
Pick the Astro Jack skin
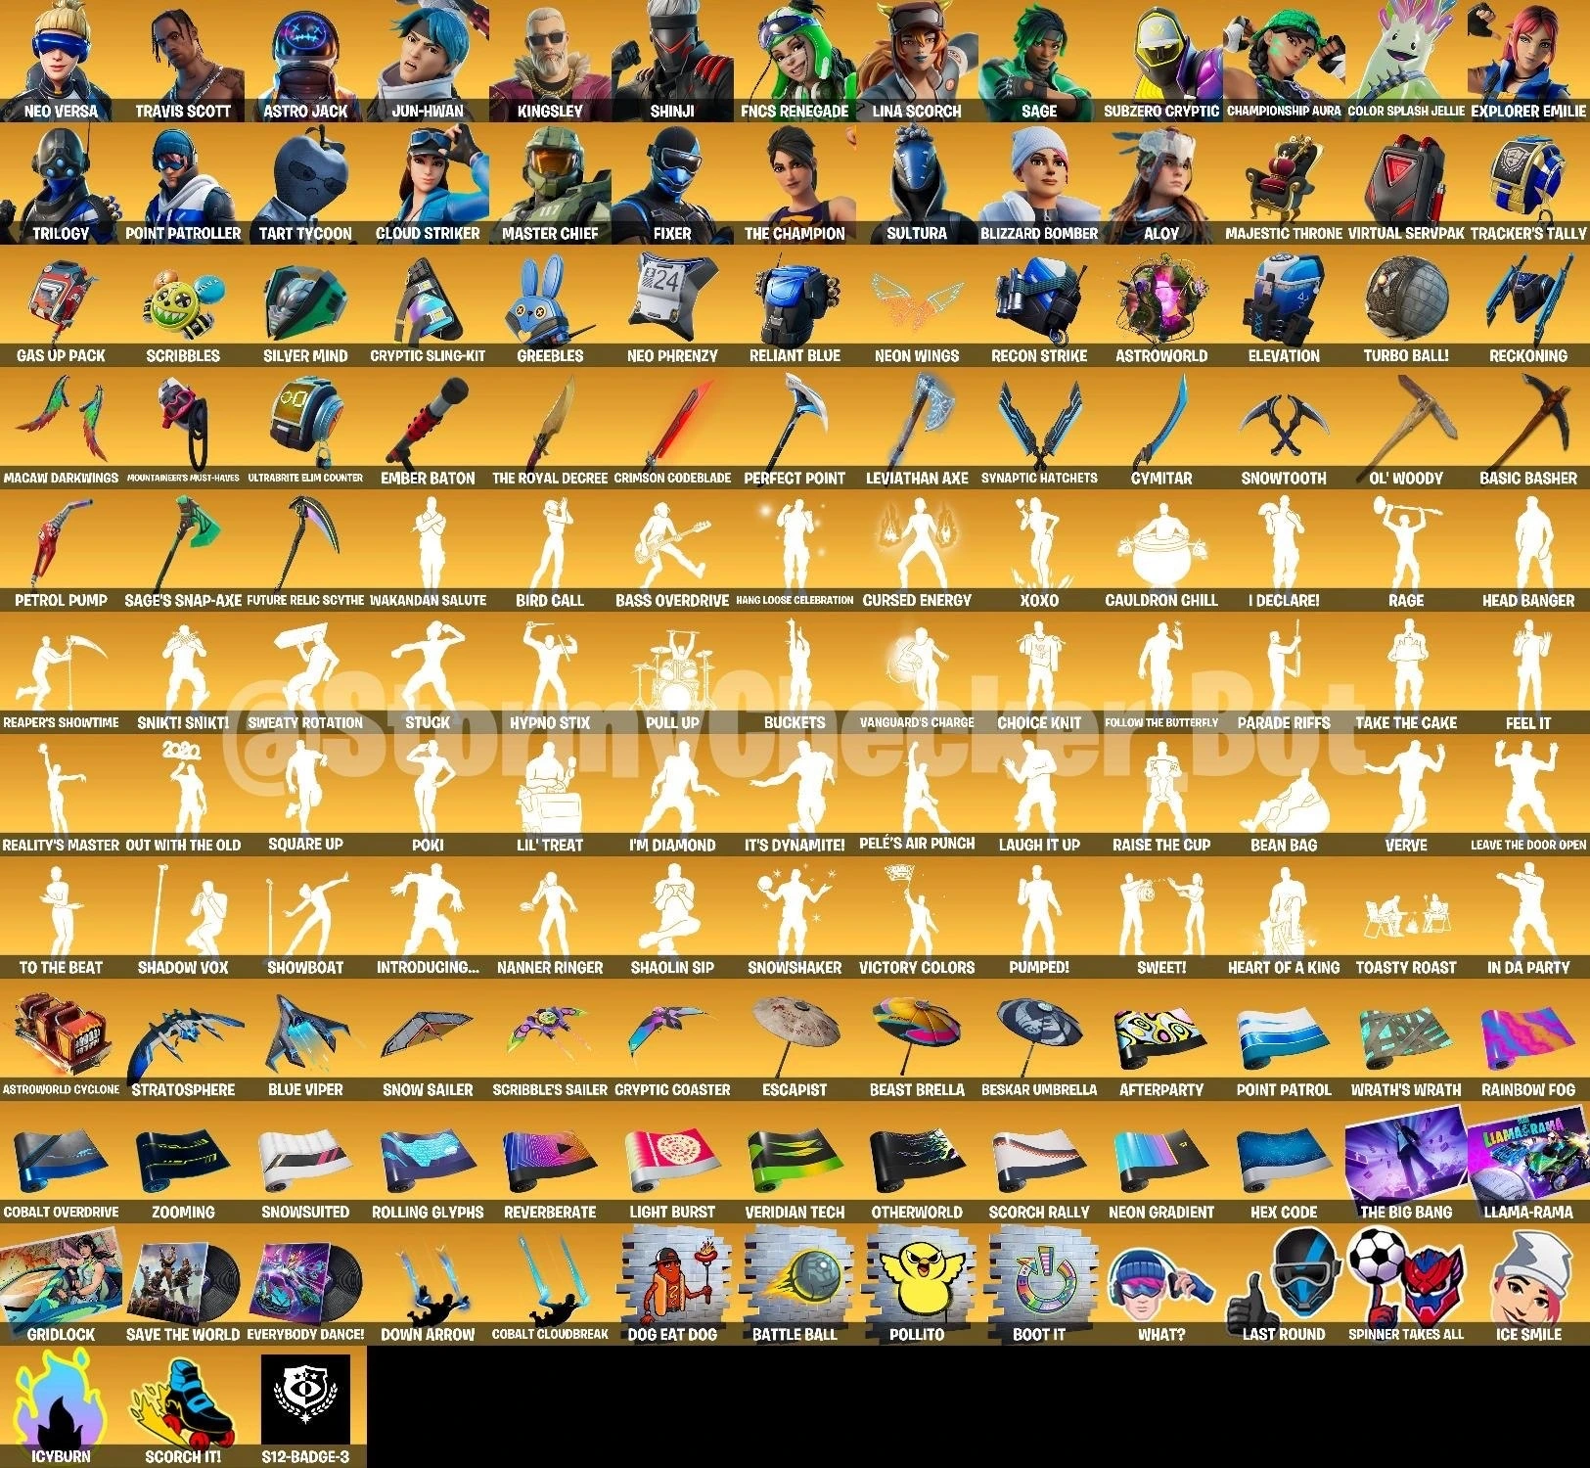tap(305, 61)
